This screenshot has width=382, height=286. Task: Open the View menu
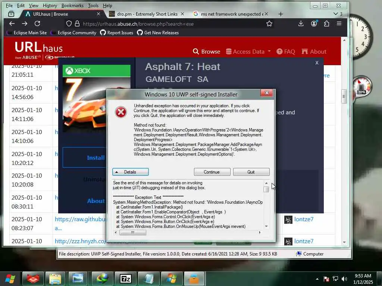[34, 5]
